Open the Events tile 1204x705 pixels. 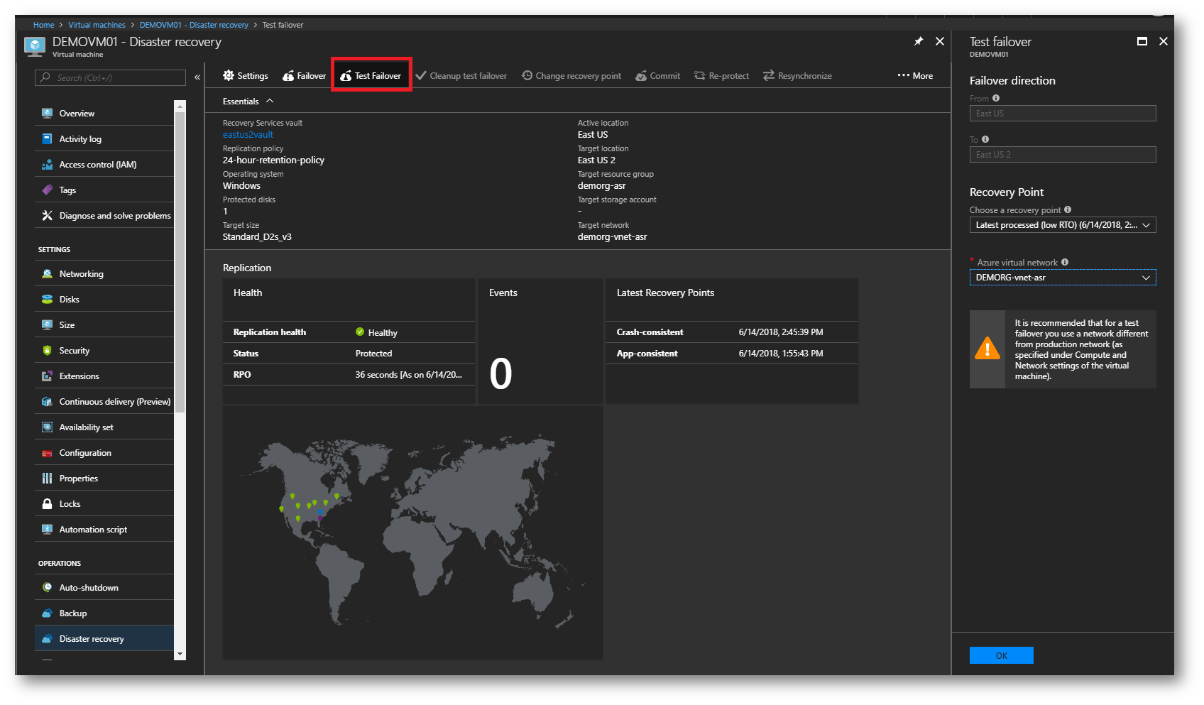tap(540, 341)
